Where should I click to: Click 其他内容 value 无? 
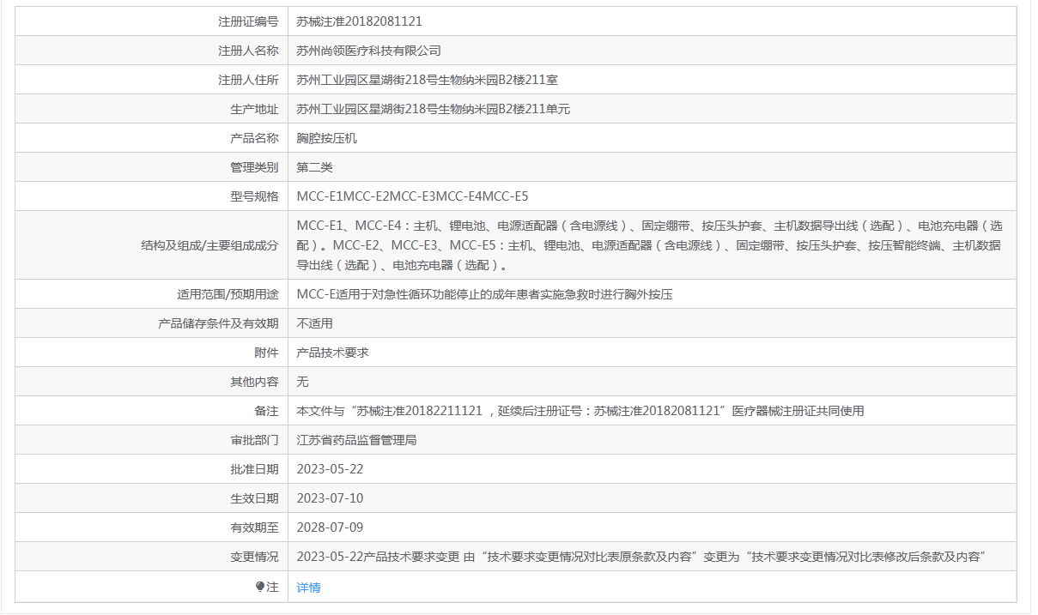click(x=302, y=382)
